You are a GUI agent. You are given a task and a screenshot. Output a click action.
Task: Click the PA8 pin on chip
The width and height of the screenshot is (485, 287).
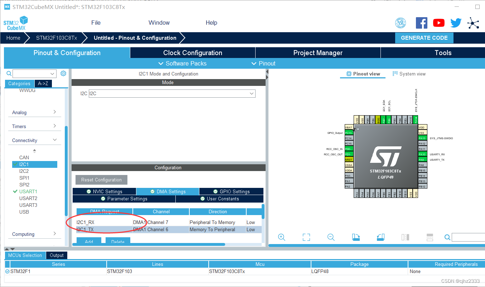coord(422,165)
